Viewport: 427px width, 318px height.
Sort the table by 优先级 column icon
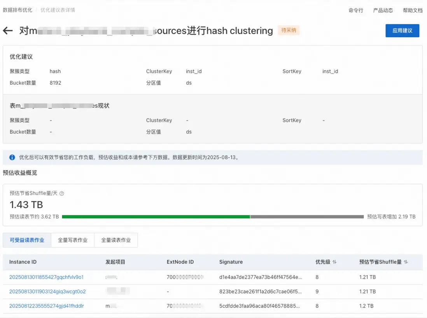click(x=334, y=262)
